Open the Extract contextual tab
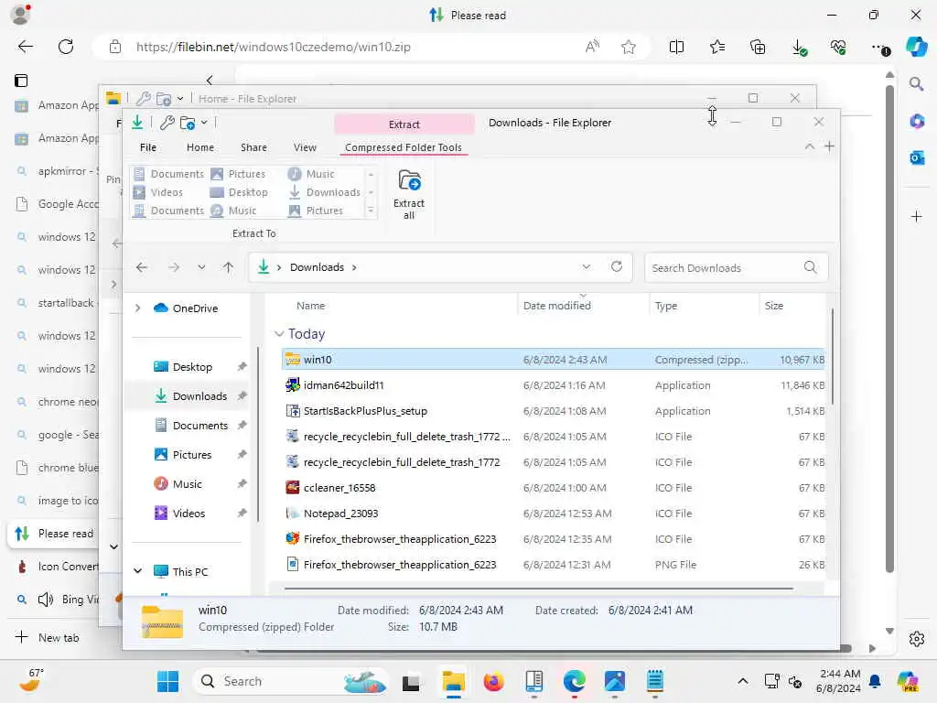The width and height of the screenshot is (937, 703). (x=404, y=124)
